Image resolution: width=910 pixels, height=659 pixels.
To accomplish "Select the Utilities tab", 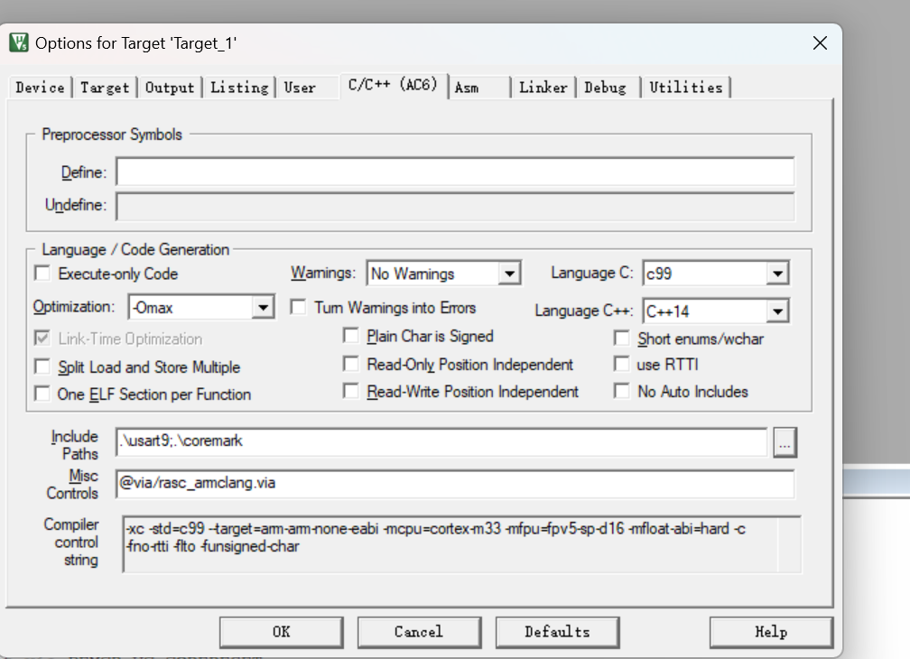I will 686,88.
